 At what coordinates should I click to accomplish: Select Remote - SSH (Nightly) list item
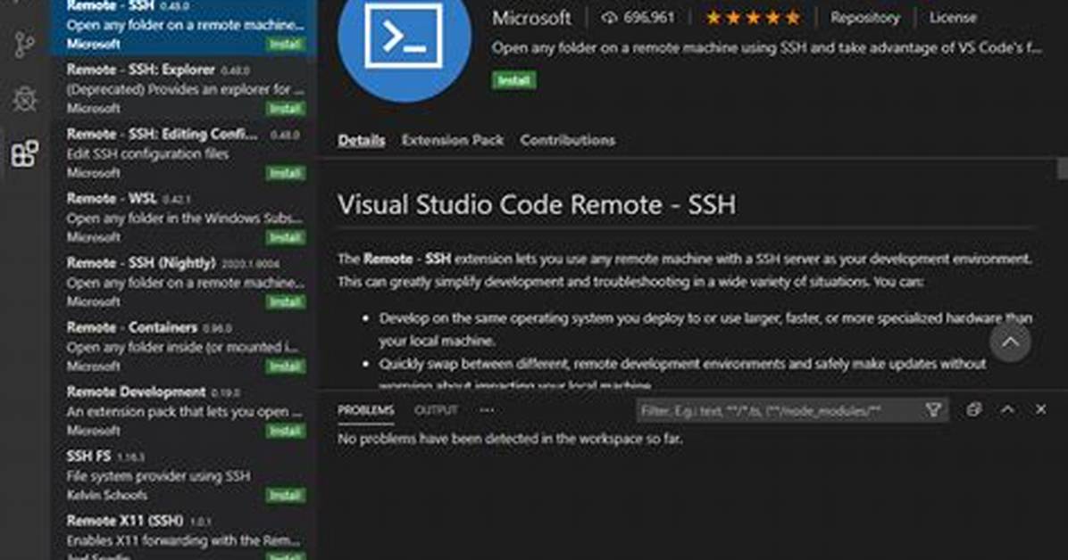pos(184,282)
